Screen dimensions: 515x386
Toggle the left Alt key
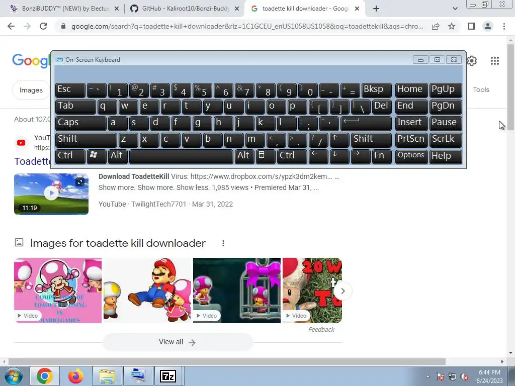[118, 156]
